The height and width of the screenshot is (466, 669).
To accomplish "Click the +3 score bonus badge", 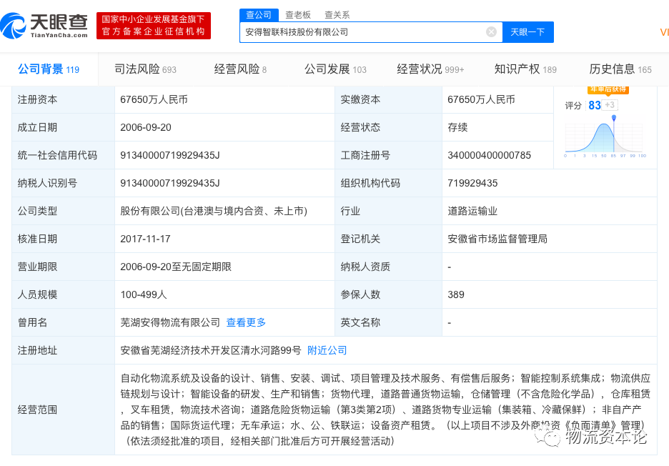I will point(610,105).
